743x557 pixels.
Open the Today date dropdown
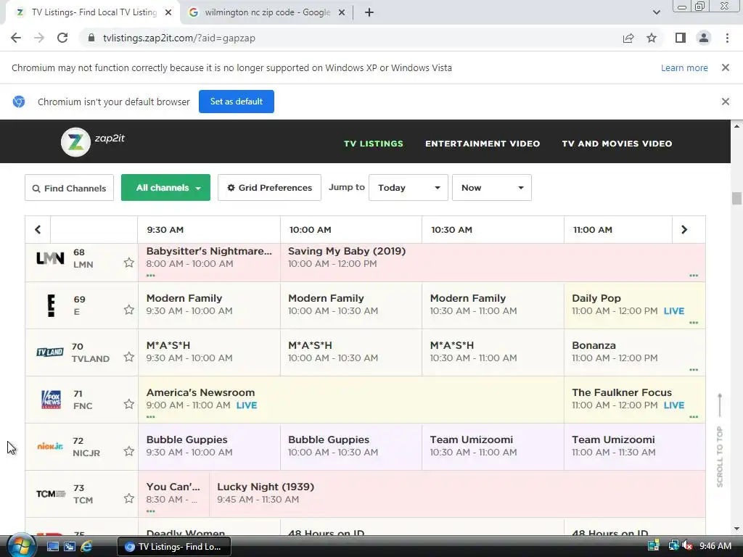tap(409, 188)
